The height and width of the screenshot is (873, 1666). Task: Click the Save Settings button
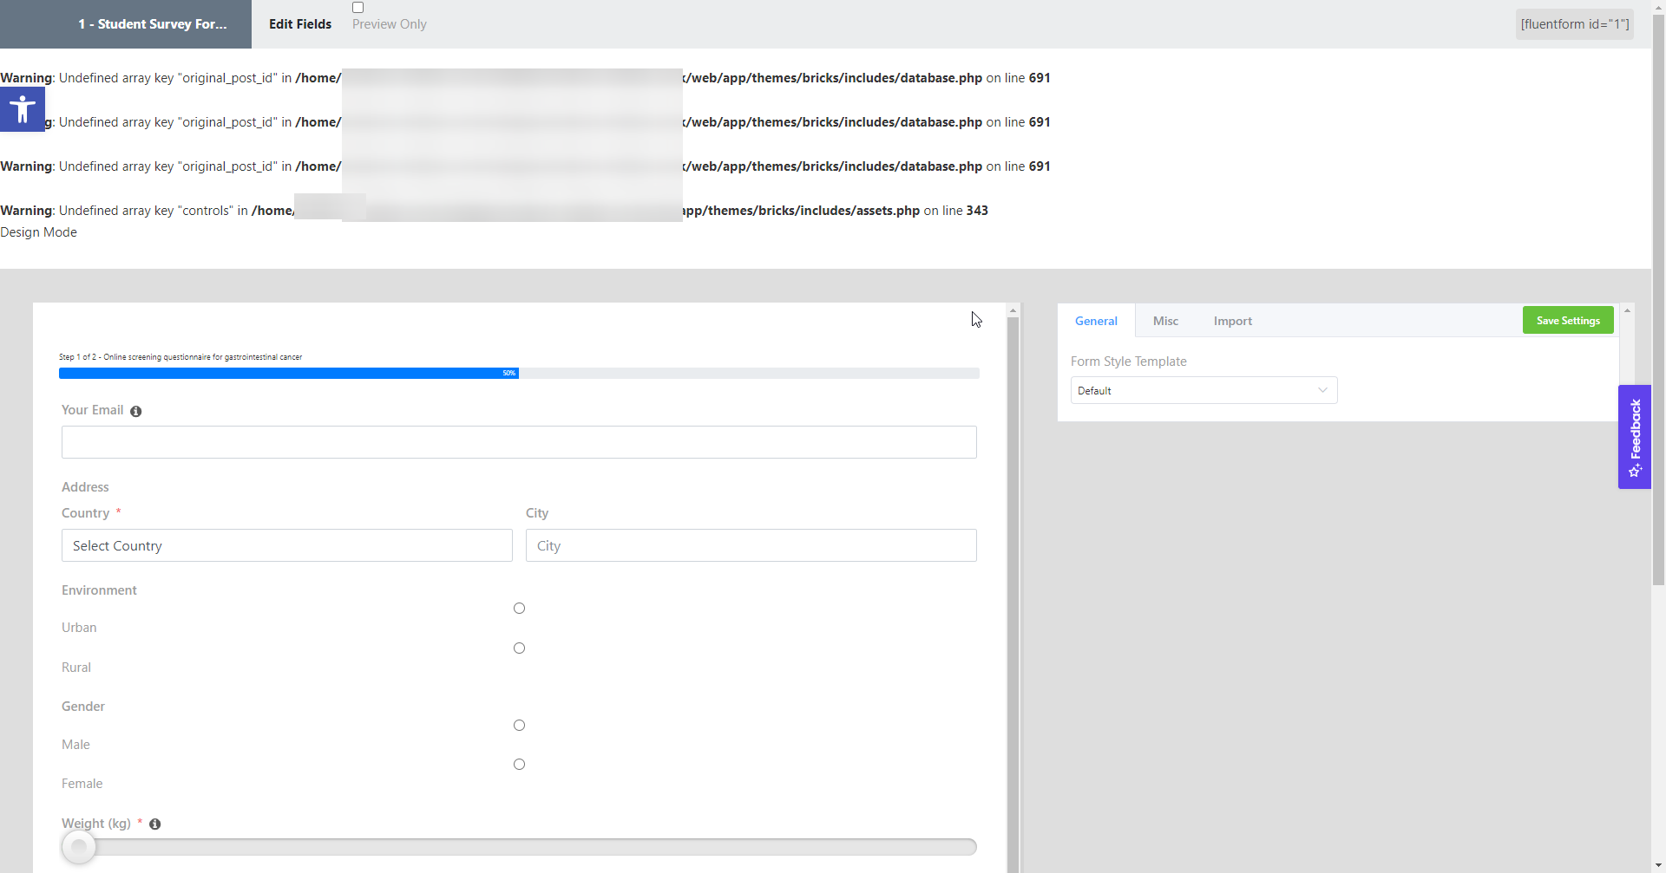click(x=1567, y=321)
